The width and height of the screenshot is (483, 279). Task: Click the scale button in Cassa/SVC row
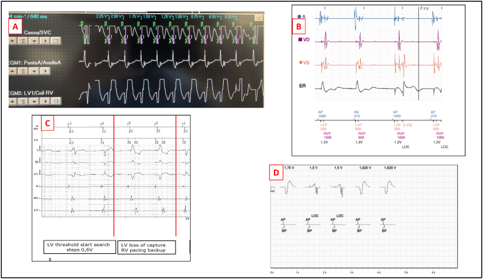[25, 41]
